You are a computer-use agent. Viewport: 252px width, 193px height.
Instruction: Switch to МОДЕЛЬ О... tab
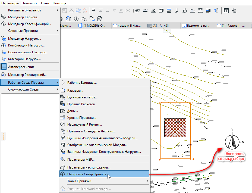[94, 26]
